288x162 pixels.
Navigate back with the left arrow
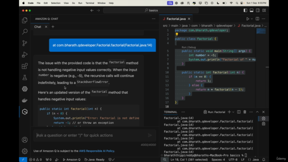click(x=92, y=10)
